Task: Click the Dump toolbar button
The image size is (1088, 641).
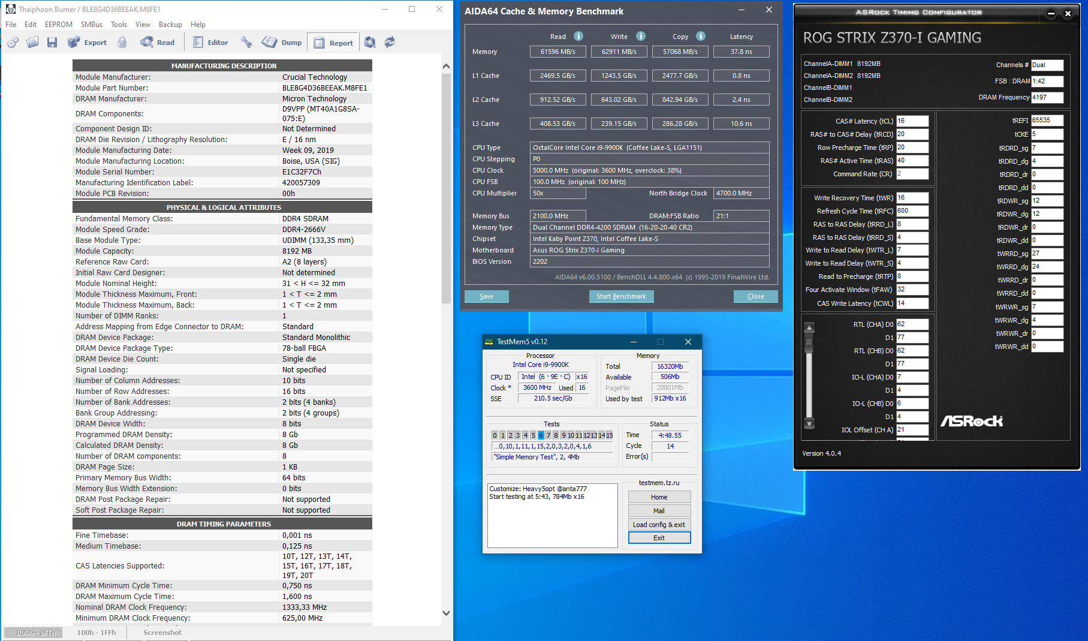Action: point(282,42)
